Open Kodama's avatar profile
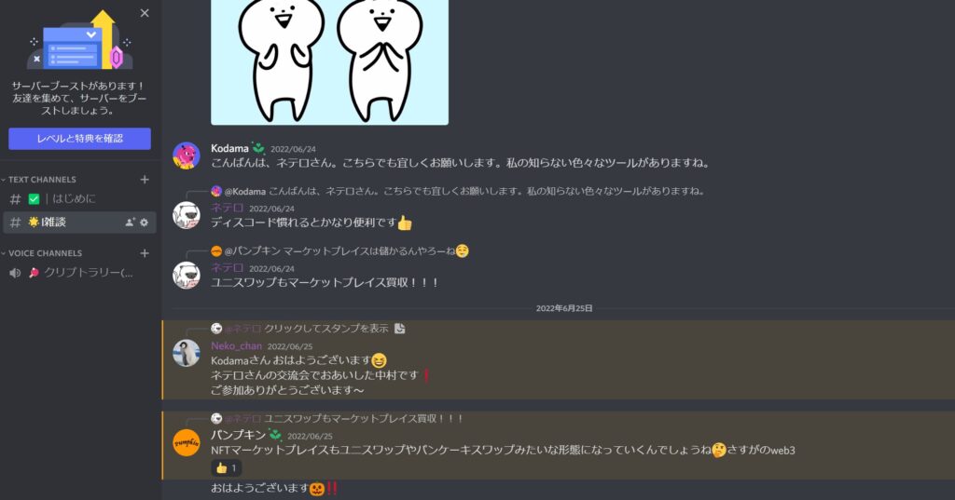Image resolution: width=955 pixels, height=500 pixels. coord(187,155)
